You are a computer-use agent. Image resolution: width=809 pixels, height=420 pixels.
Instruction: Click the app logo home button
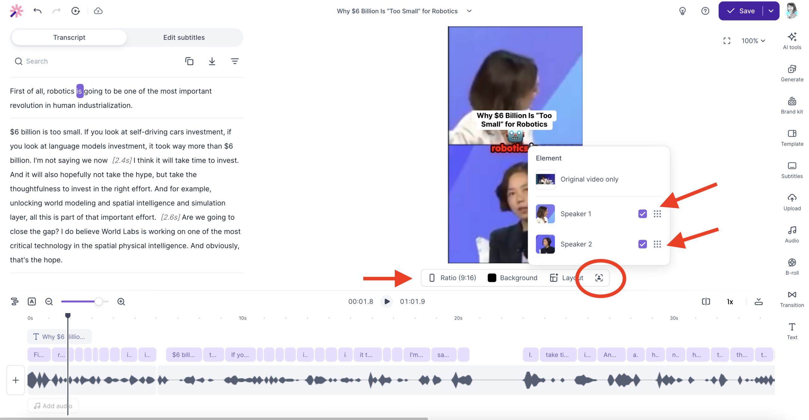coord(16,11)
